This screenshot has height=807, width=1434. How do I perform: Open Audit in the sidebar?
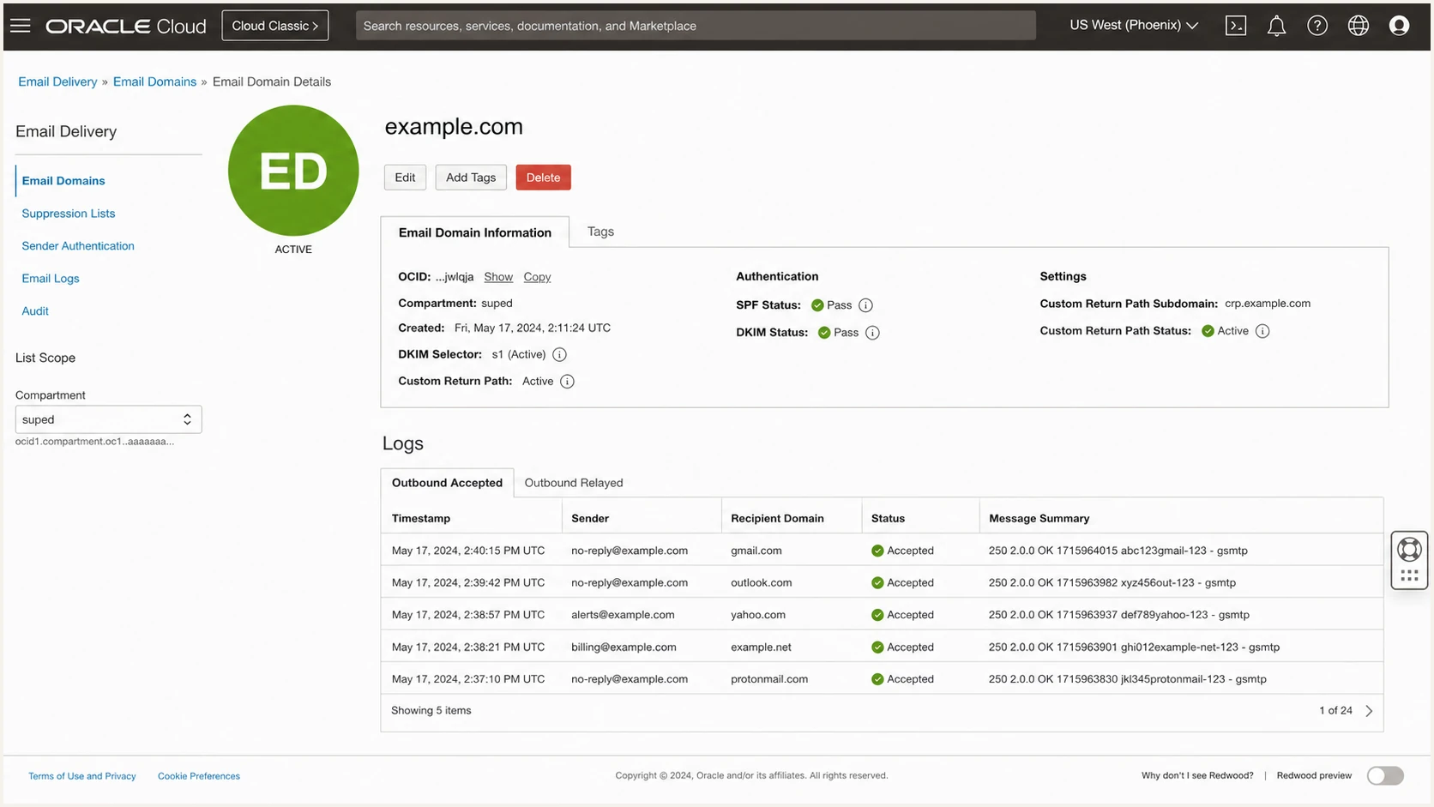(x=35, y=311)
